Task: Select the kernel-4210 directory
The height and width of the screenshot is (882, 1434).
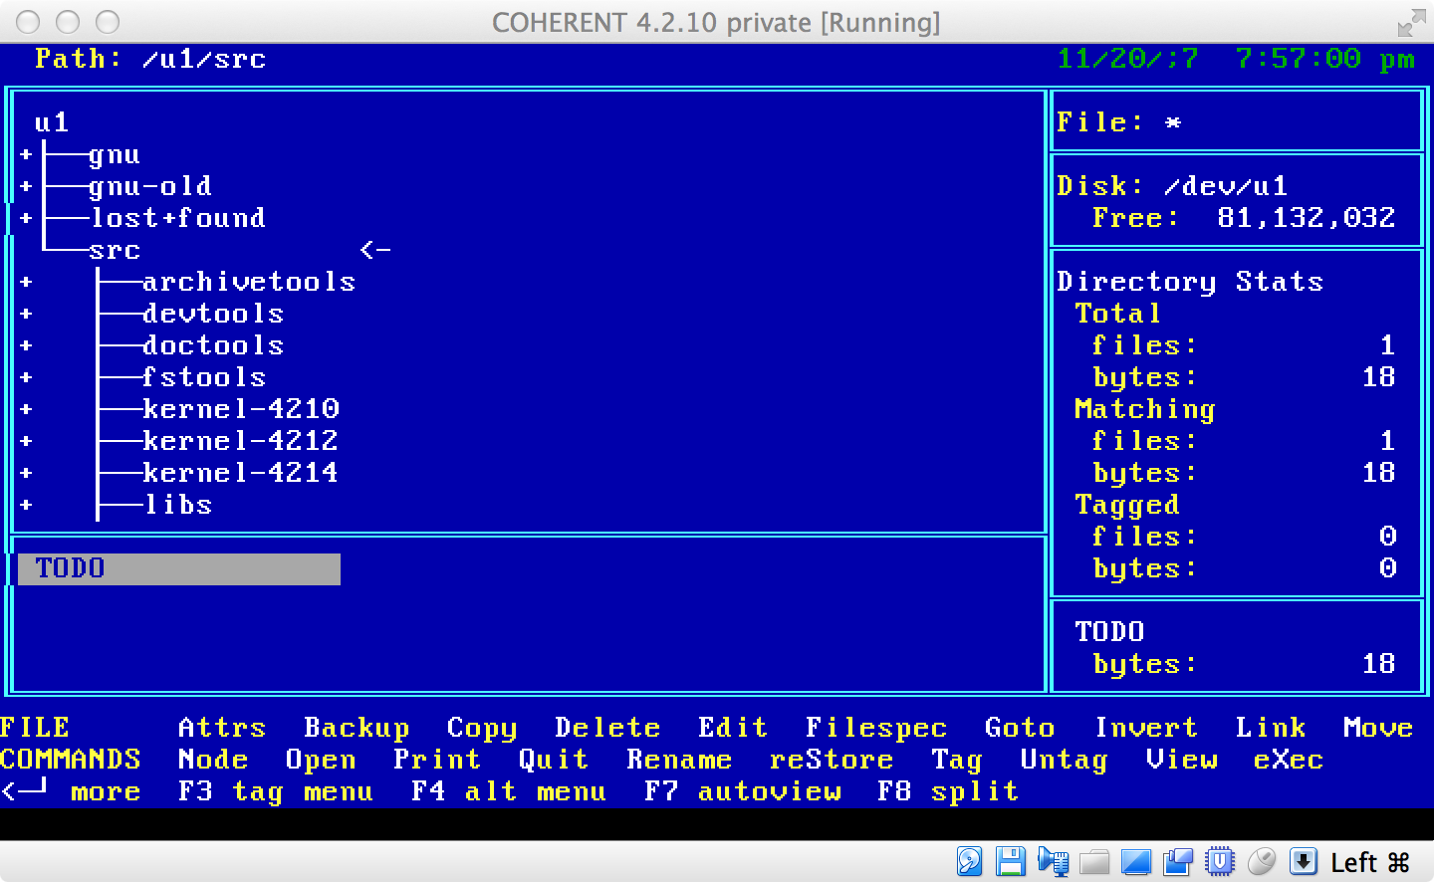Action: pos(240,409)
